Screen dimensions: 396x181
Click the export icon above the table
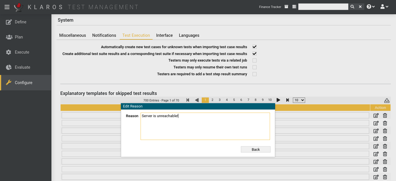tap(387, 100)
